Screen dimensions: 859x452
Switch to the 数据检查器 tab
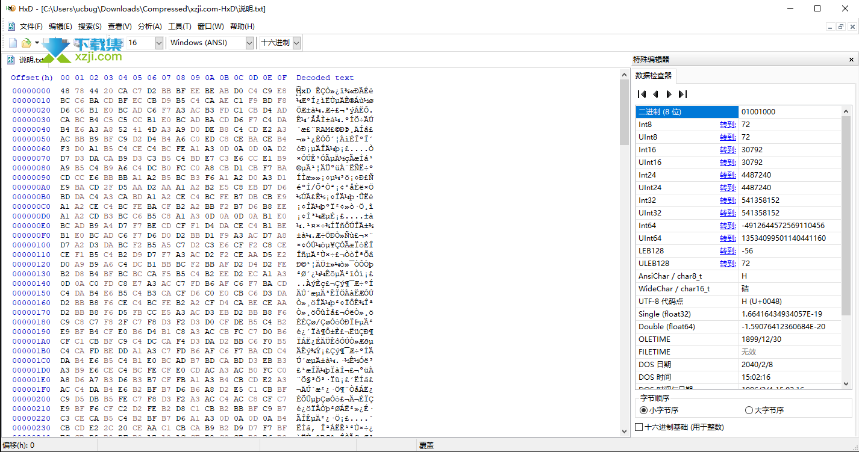point(654,76)
